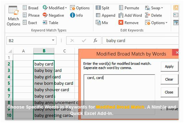Open the Name Box dropdown arrow
The image size is (184, 123).
click(x=53, y=40)
